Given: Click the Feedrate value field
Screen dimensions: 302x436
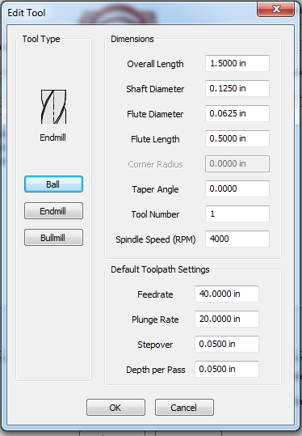Looking at the screenshot, I should [x=227, y=294].
